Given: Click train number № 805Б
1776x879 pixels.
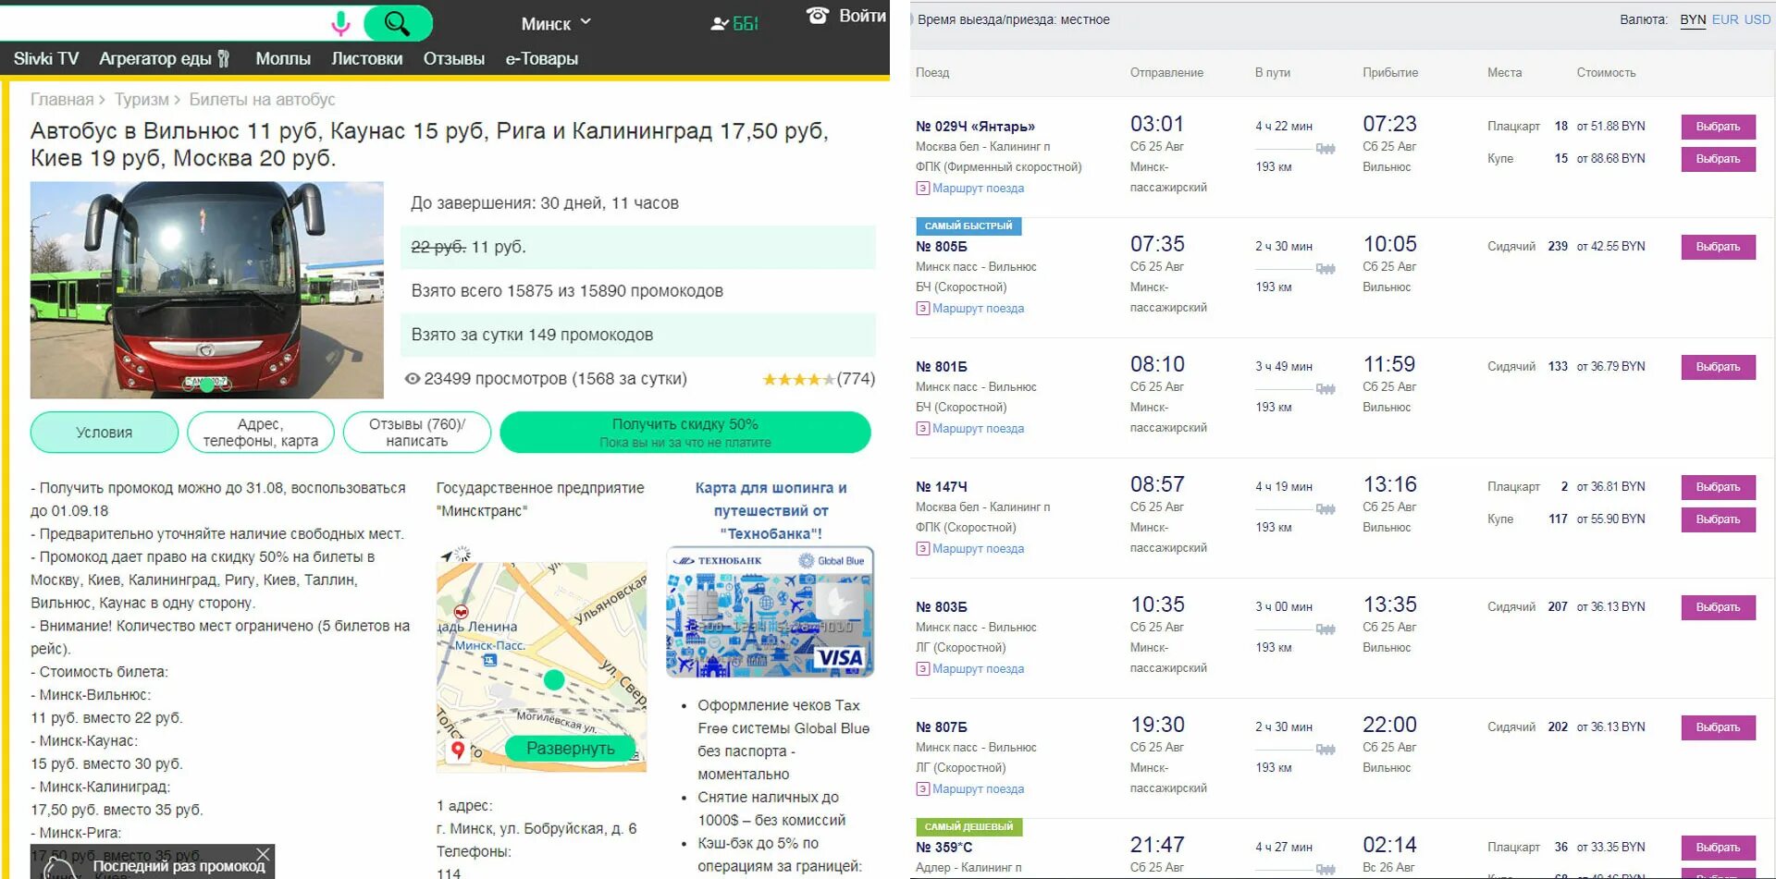Looking at the screenshot, I should (942, 247).
